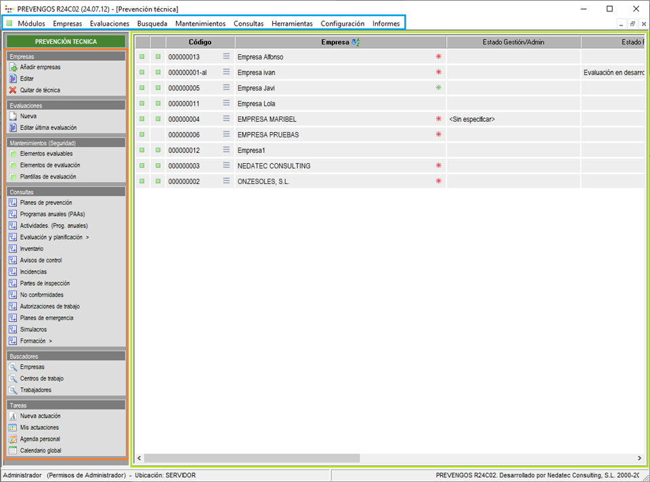Click the Nueva actuación icon
Viewport: 650px width, 482px height.
tap(14, 416)
